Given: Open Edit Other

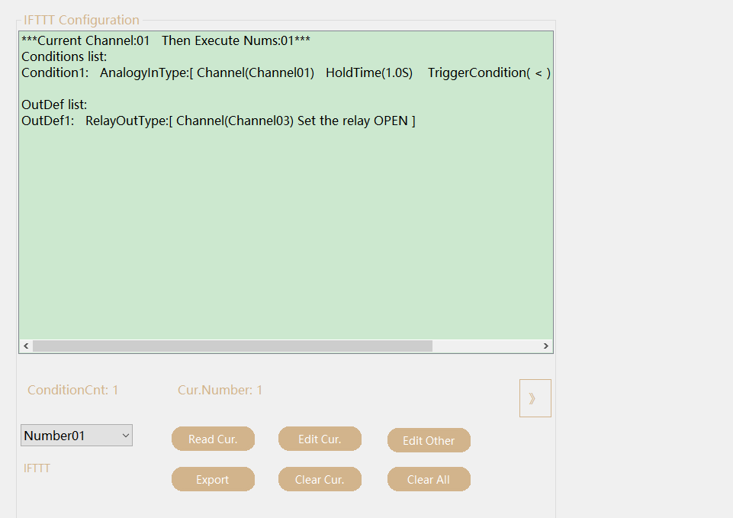Looking at the screenshot, I should tap(429, 440).
